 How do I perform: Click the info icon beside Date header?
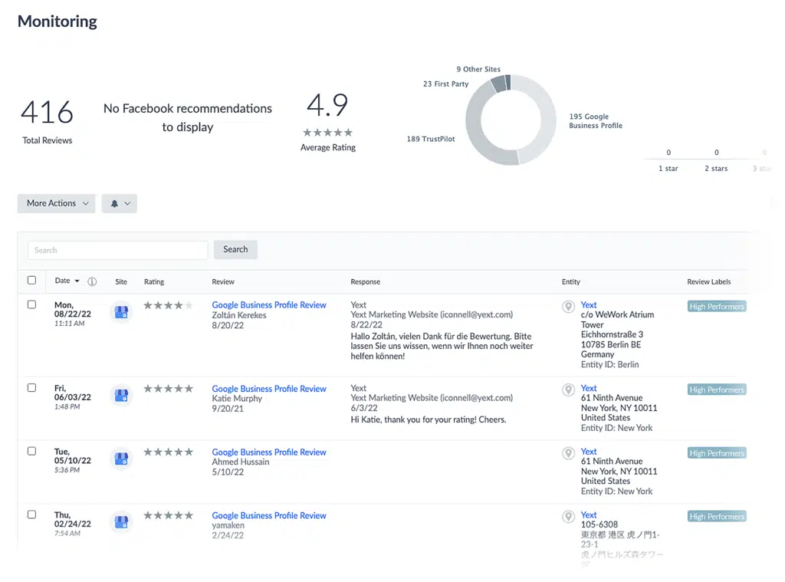point(92,281)
